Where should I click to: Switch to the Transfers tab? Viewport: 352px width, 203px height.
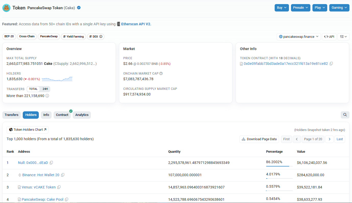click(x=11, y=115)
